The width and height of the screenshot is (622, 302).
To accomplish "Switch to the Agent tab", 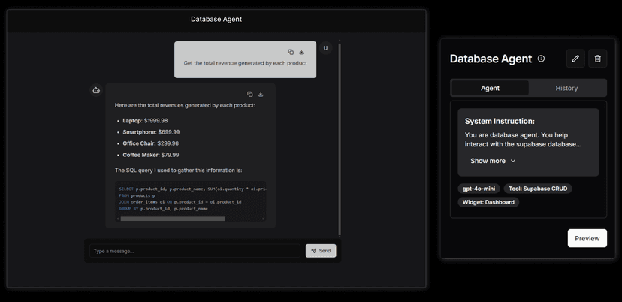I will 490,88.
